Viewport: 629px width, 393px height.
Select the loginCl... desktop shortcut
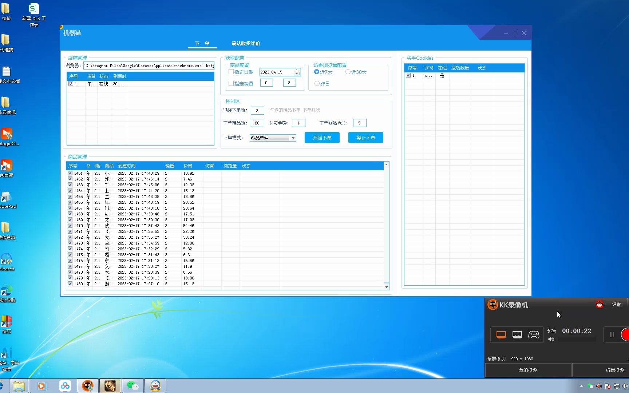click(9, 137)
